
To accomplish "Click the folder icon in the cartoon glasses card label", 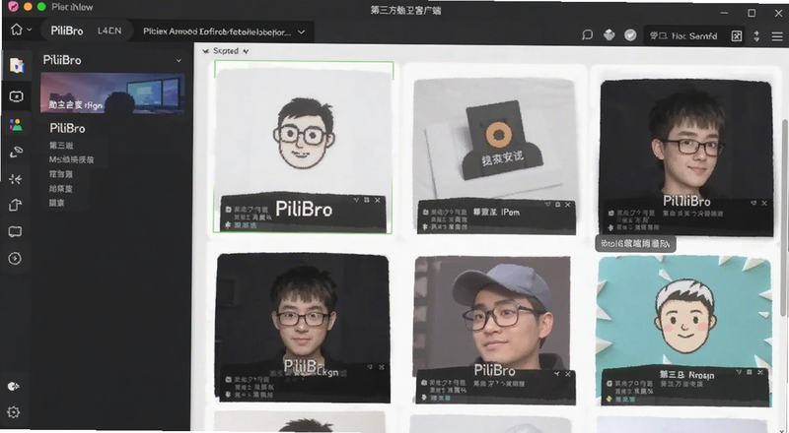I will (x=228, y=210).
